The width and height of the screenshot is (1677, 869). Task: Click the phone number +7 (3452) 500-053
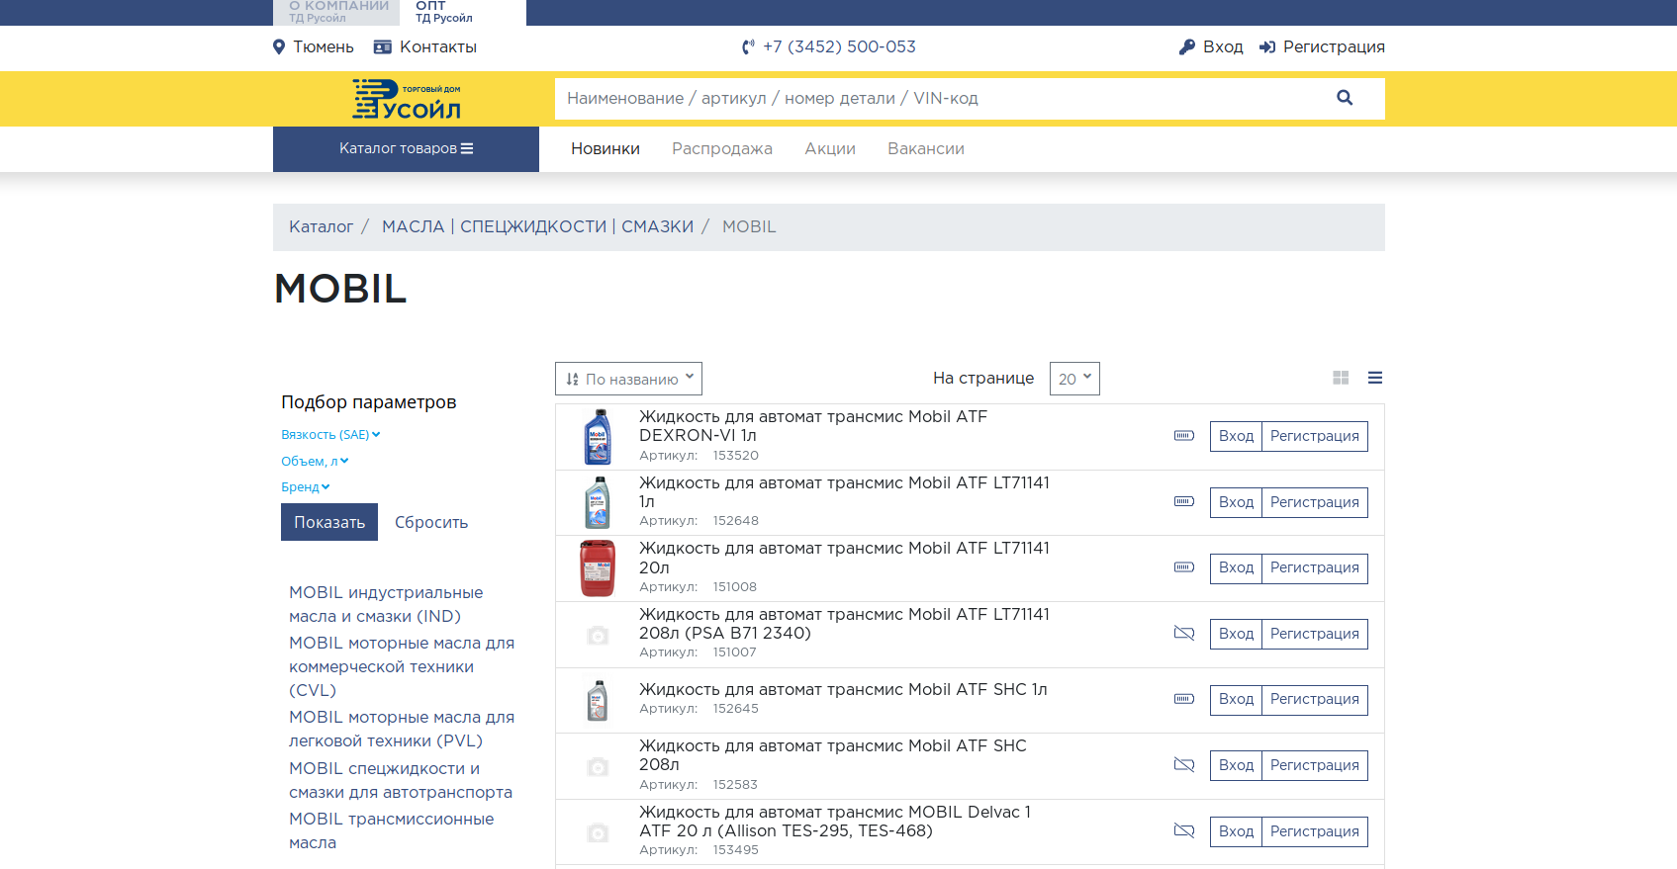(839, 46)
